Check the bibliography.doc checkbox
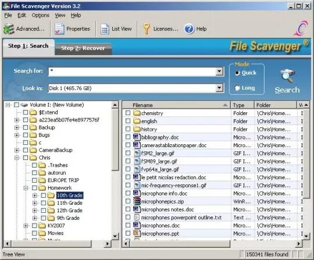The width and height of the screenshot is (314, 260). pyautogui.click(x=128, y=137)
